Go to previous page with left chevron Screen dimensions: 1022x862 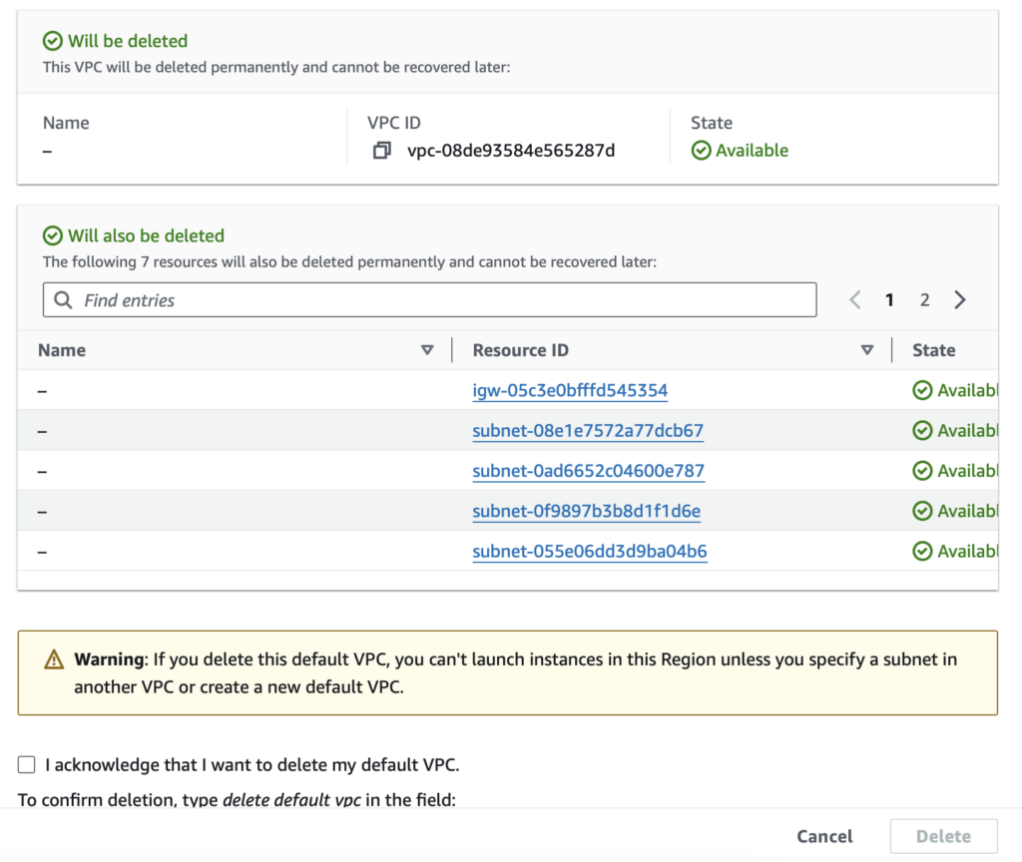(x=855, y=299)
